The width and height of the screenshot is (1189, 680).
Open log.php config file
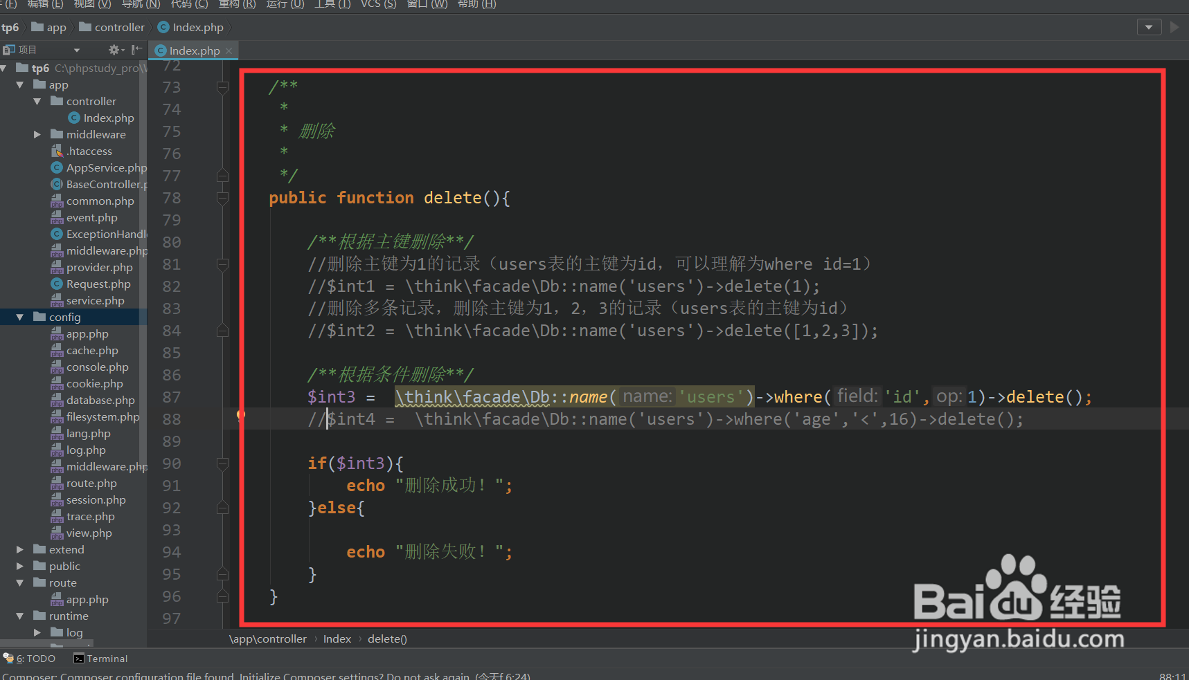click(79, 450)
